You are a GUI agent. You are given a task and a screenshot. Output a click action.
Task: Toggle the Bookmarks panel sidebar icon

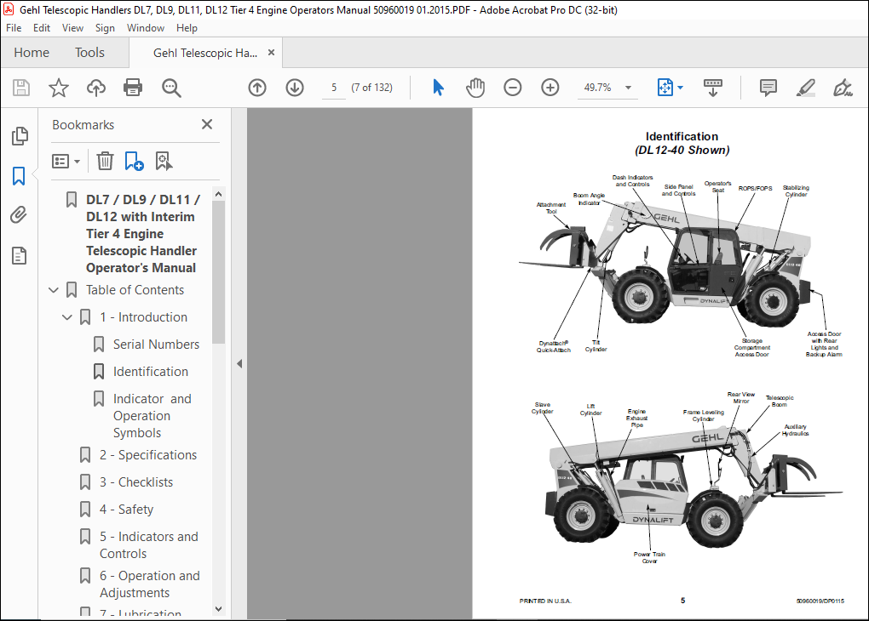[19, 176]
